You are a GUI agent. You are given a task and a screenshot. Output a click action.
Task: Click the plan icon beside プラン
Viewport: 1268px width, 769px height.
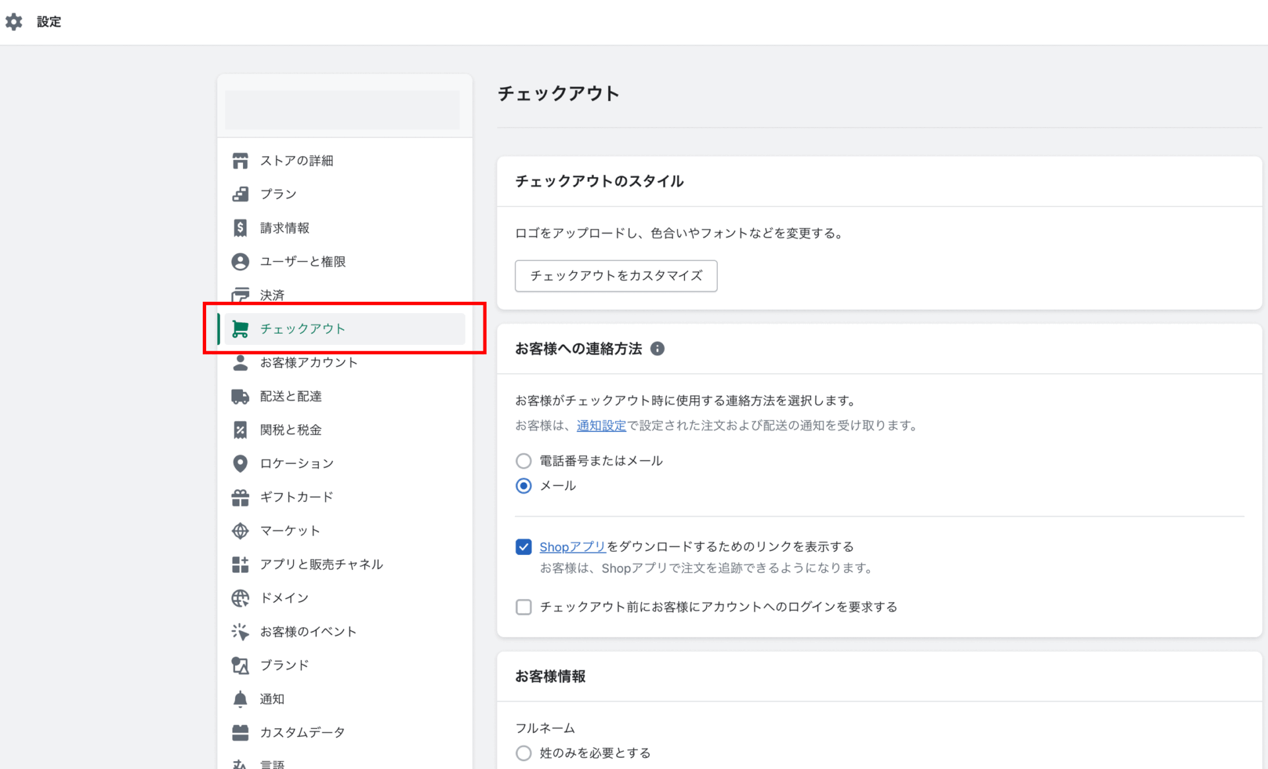(240, 194)
